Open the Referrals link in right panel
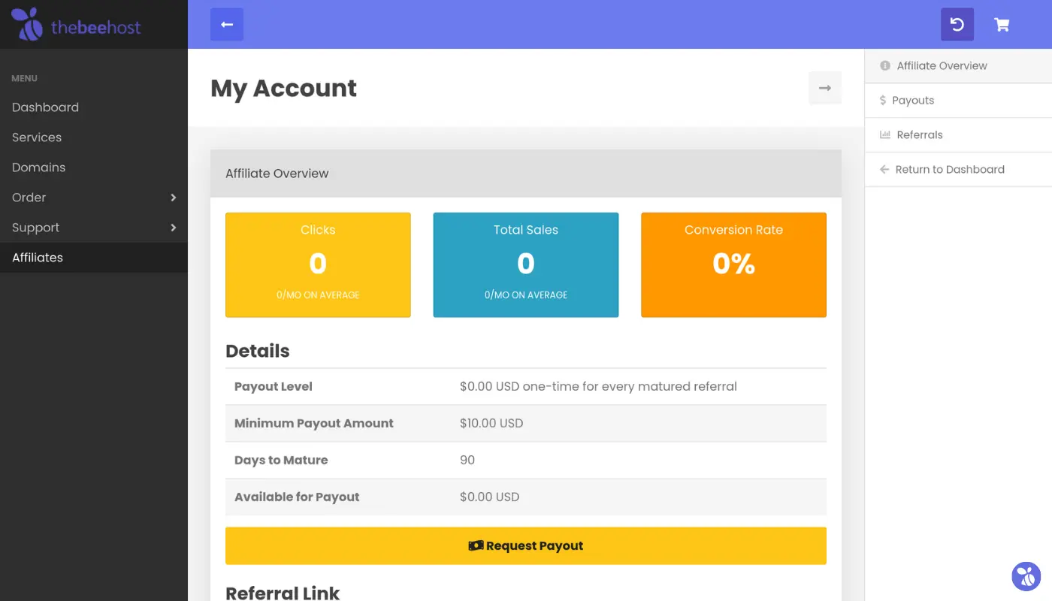The height and width of the screenshot is (601, 1052). (919, 135)
